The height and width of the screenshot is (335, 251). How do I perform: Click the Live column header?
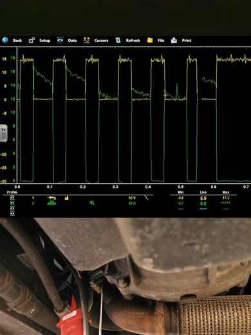[203, 192]
